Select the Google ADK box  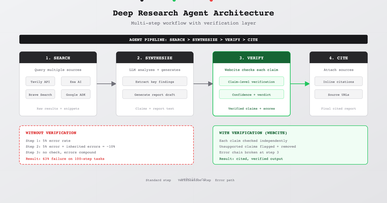76,94
